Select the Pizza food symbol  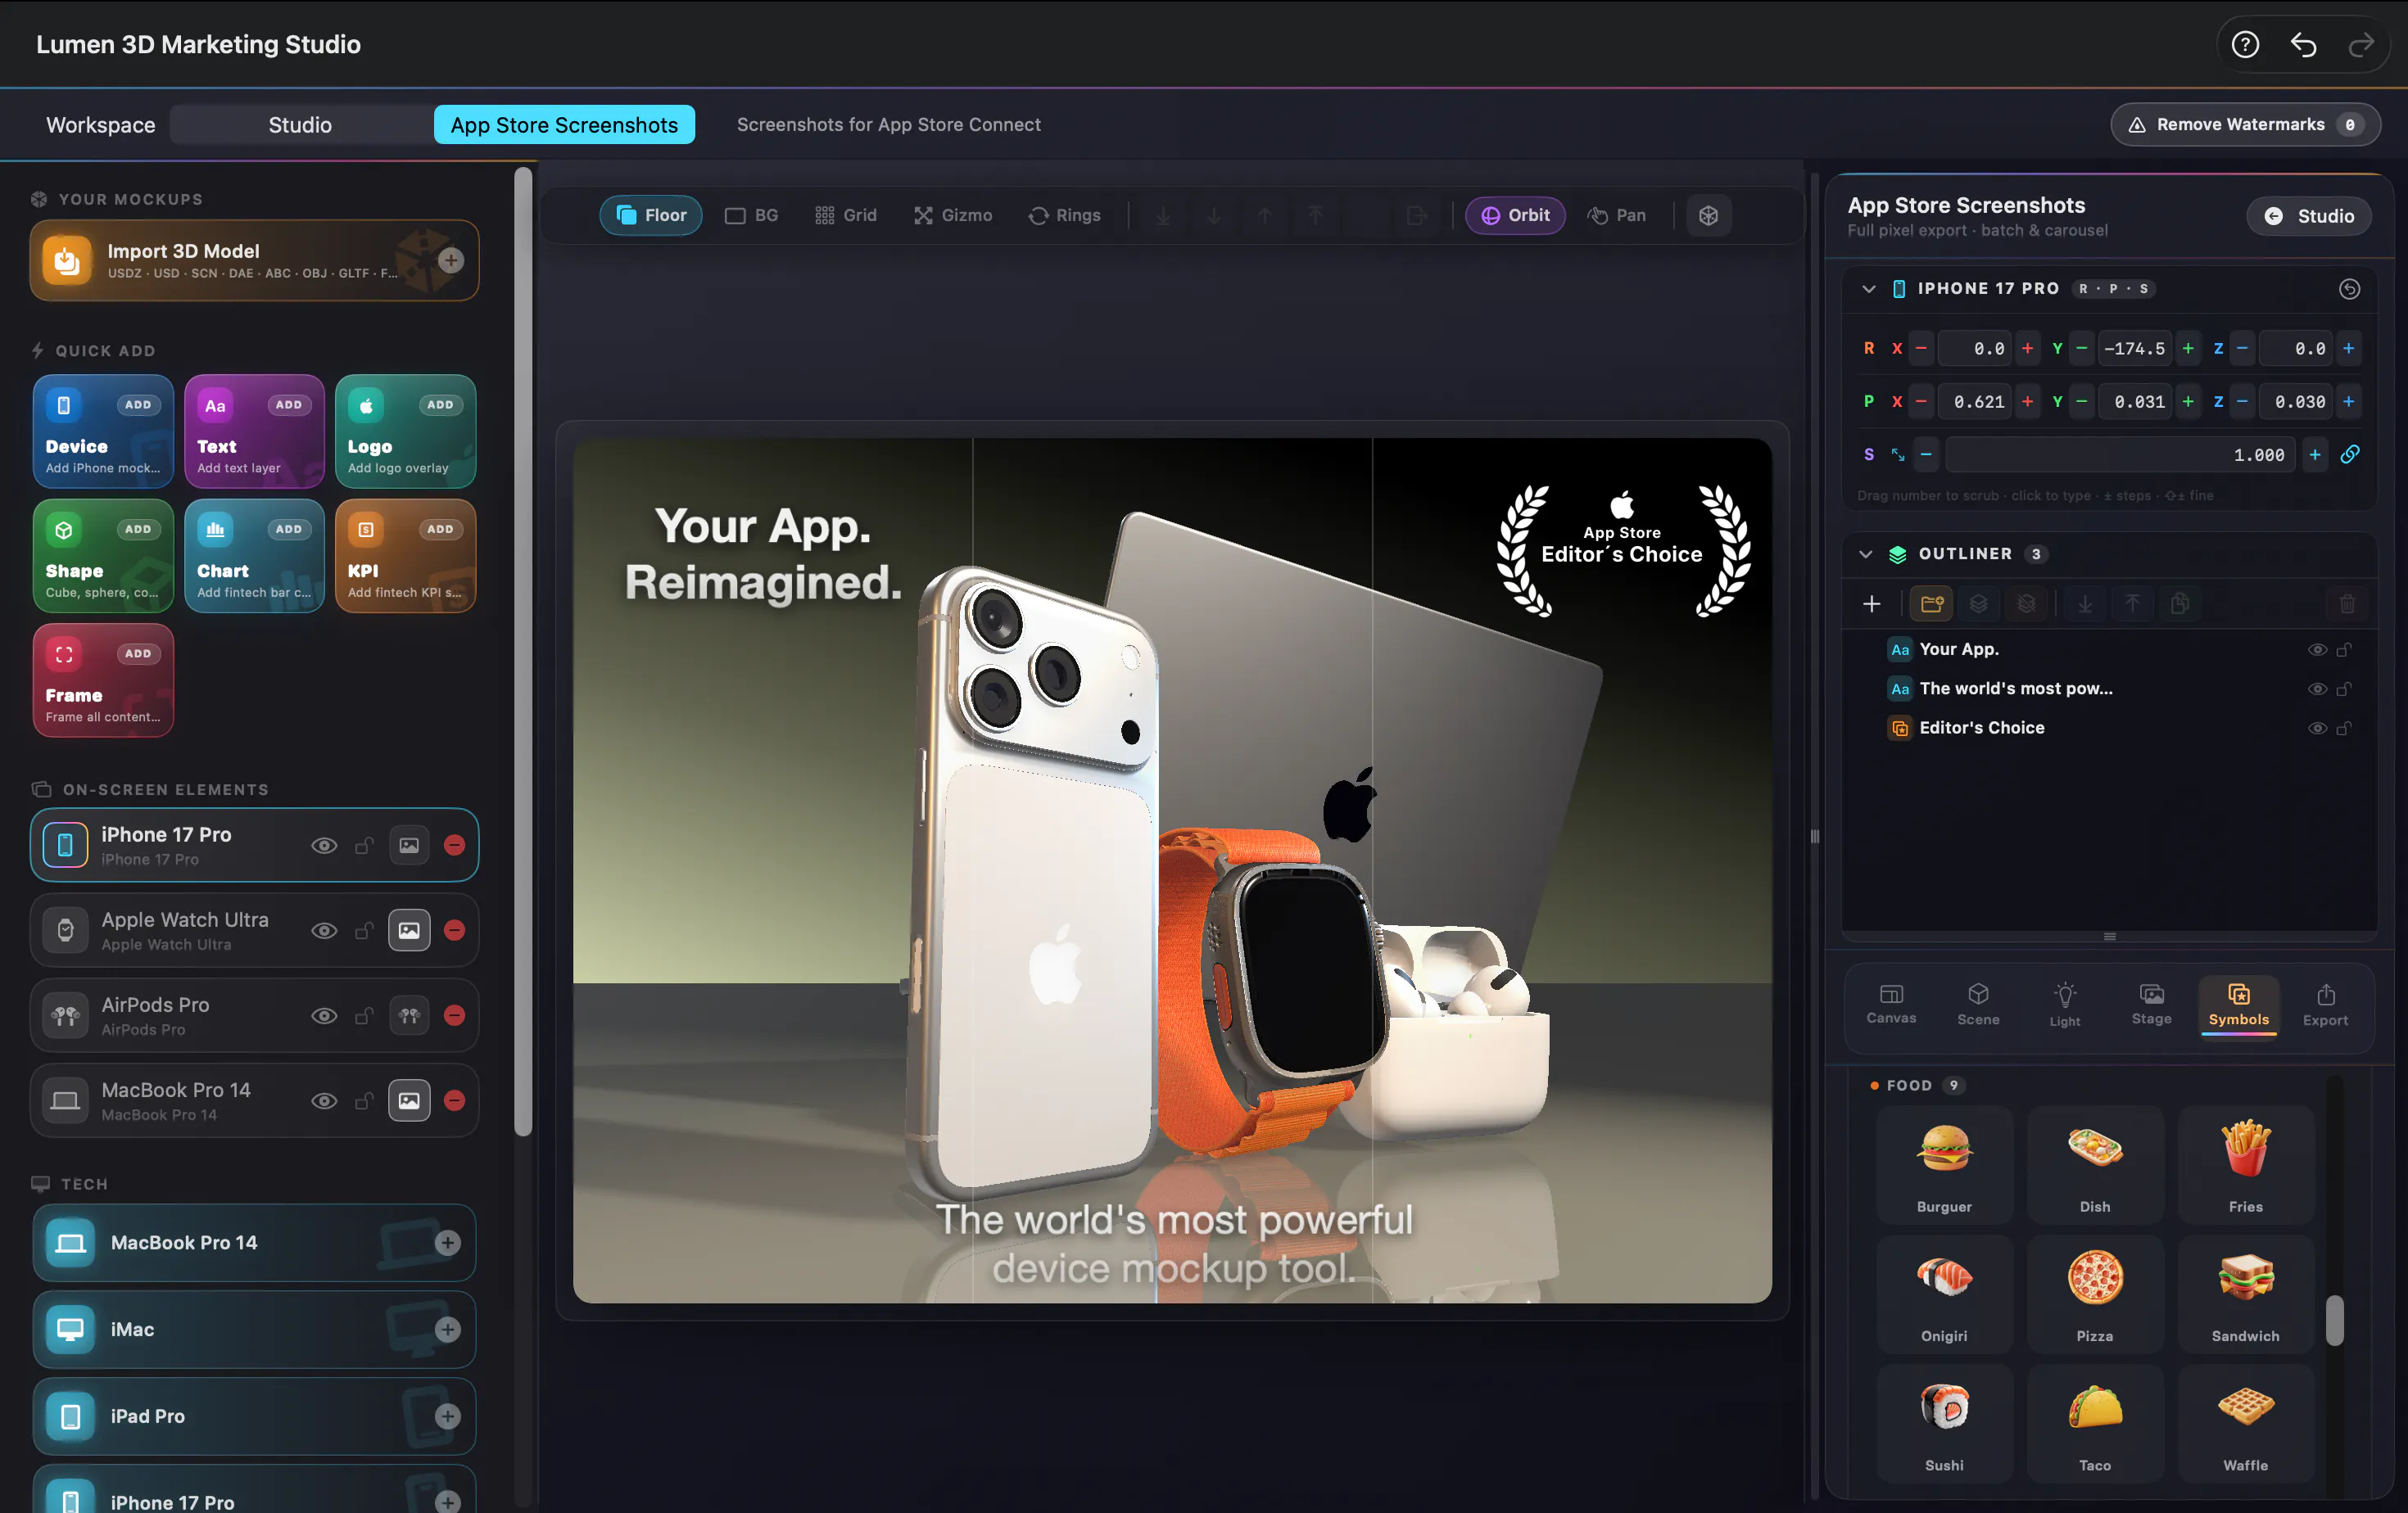pyautogui.click(x=2094, y=1294)
